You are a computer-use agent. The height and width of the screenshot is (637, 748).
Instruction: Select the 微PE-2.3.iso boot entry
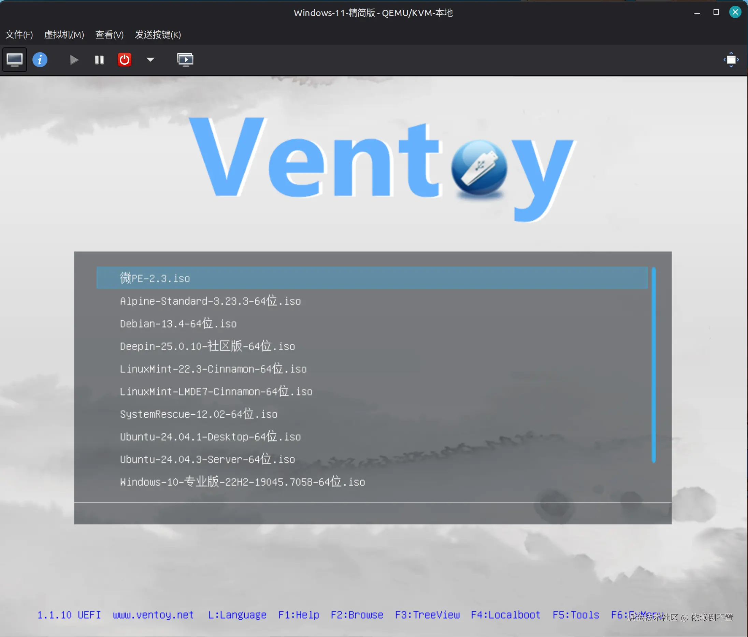click(155, 278)
